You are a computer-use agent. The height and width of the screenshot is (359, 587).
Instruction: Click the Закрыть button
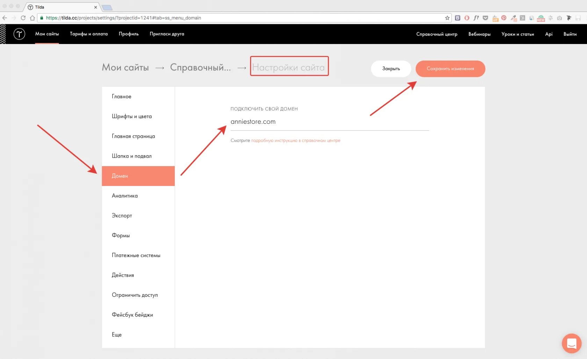click(391, 69)
